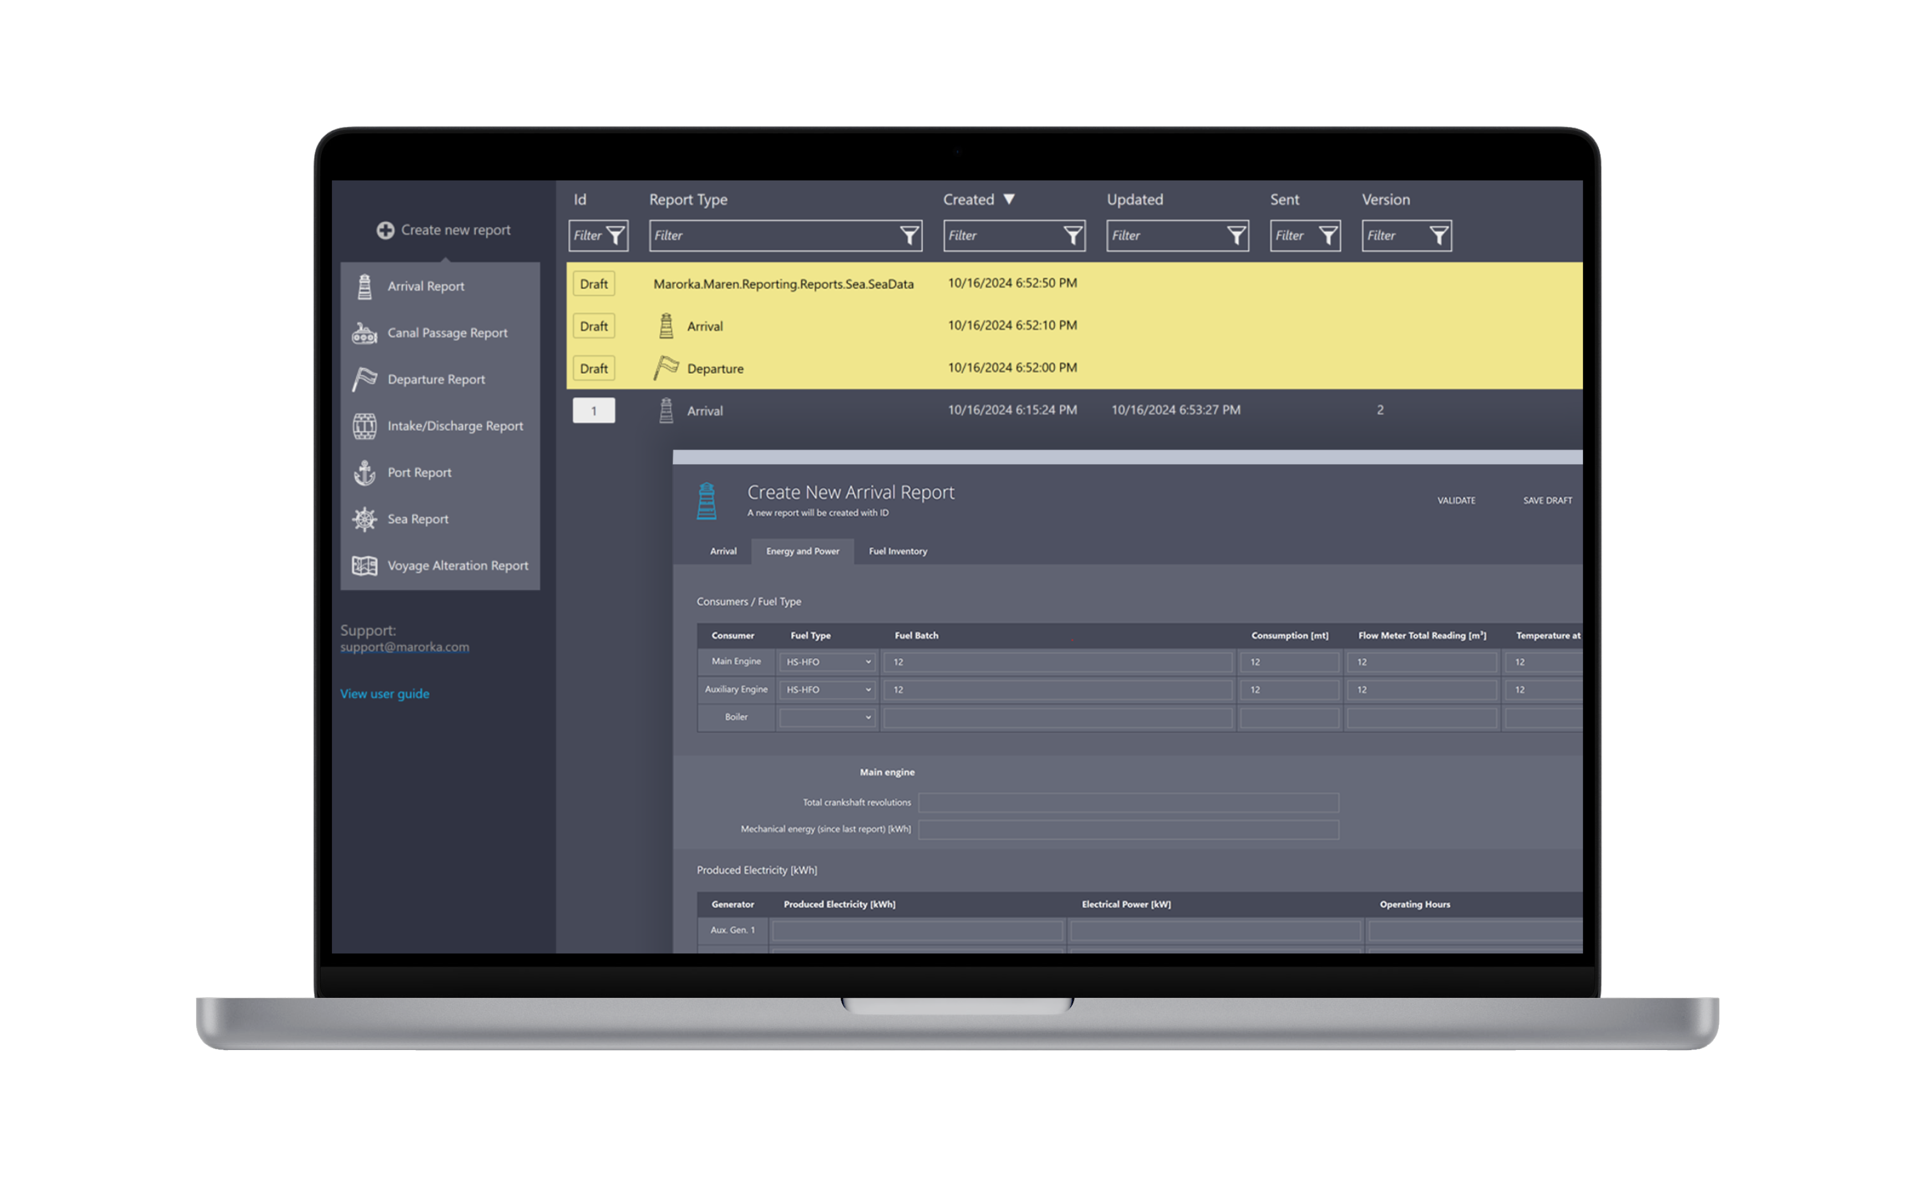This screenshot has height=1186, width=1920.
Task: Click the Arrival Report lighthouse icon
Action: pyautogui.click(x=365, y=287)
